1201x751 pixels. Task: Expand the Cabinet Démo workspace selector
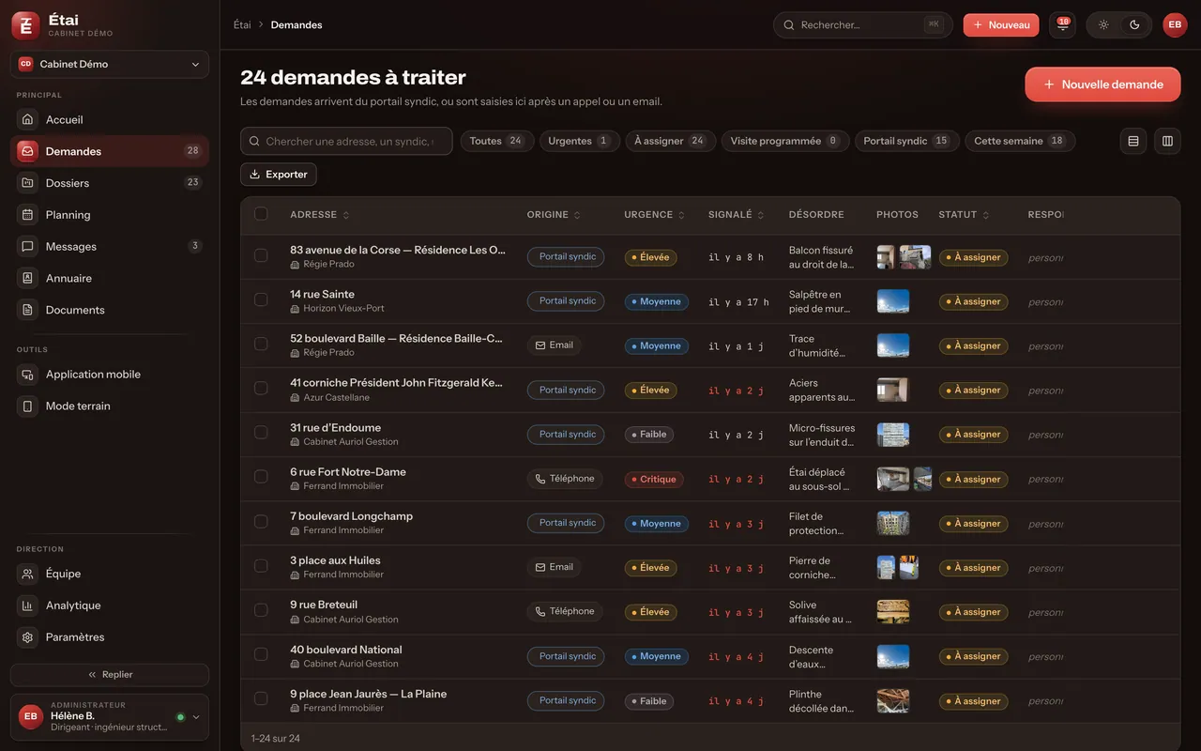pos(110,64)
